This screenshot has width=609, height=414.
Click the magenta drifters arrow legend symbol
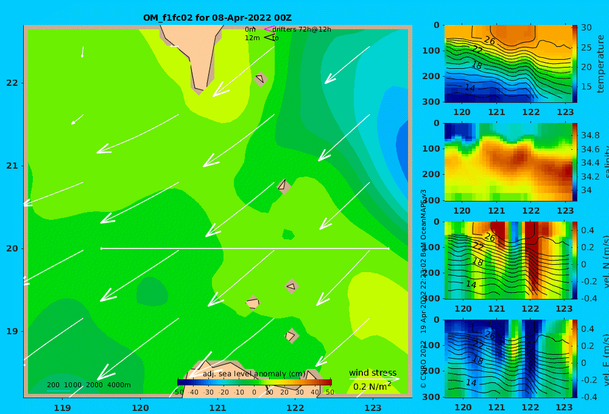click(269, 29)
